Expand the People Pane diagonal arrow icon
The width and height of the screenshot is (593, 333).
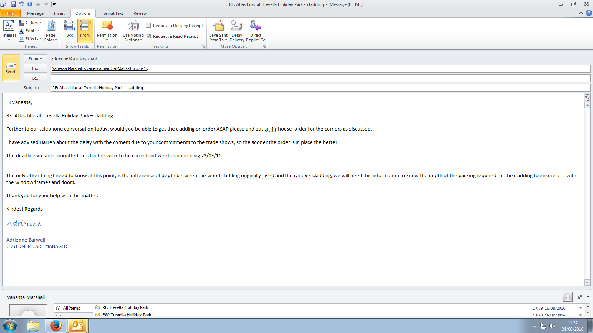pos(580,297)
